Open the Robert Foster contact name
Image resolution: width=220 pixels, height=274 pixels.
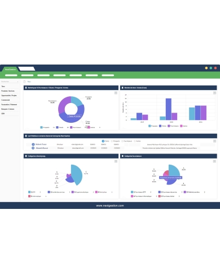[x=41, y=144]
